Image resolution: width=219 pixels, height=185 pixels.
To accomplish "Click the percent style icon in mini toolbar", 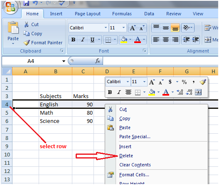I will click(184, 82).
